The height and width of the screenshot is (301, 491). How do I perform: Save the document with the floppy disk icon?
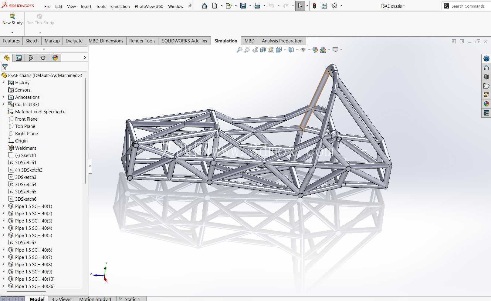[x=243, y=6]
